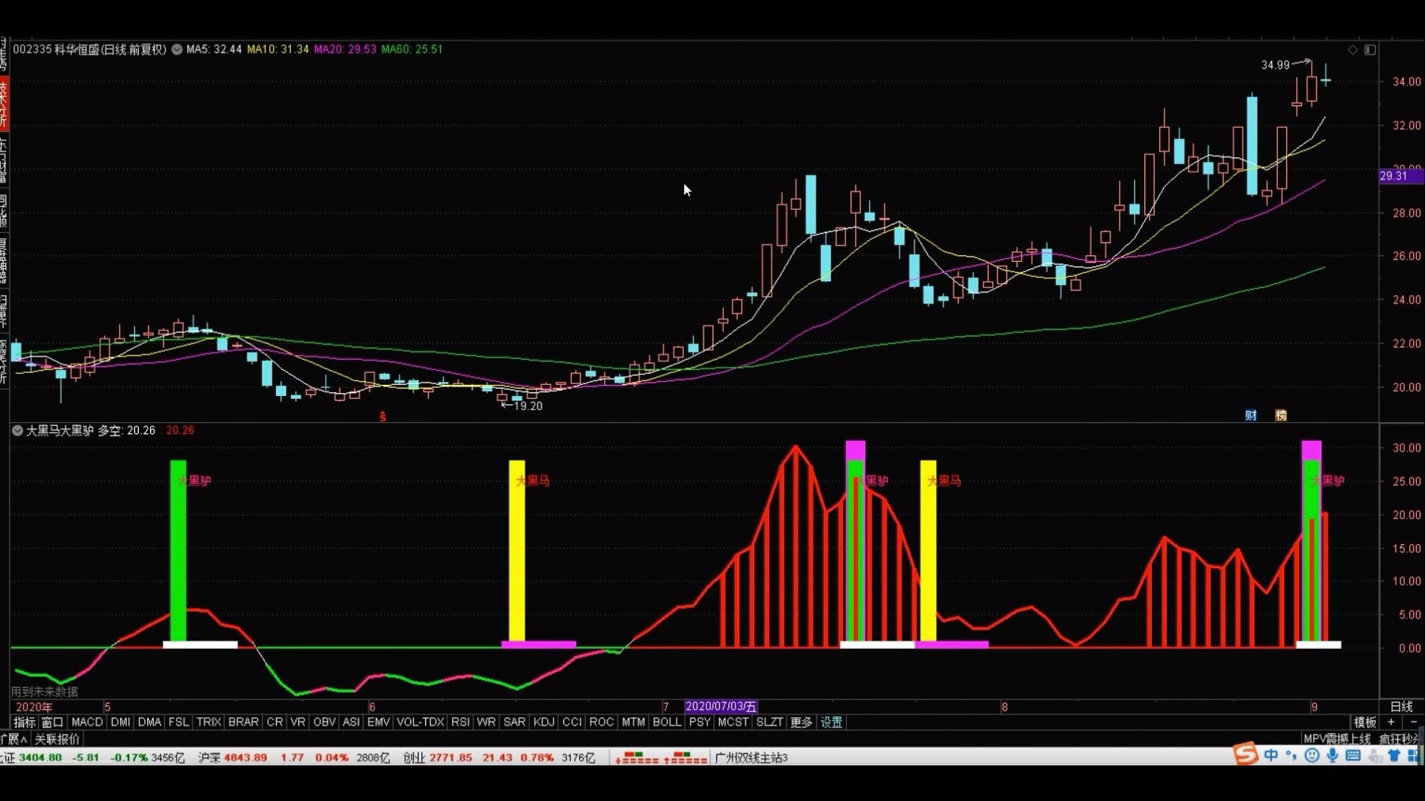Click the stock info dropdown icon beside 科华恒盛
The height and width of the screenshot is (801, 1425).
pyautogui.click(x=177, y=50)
